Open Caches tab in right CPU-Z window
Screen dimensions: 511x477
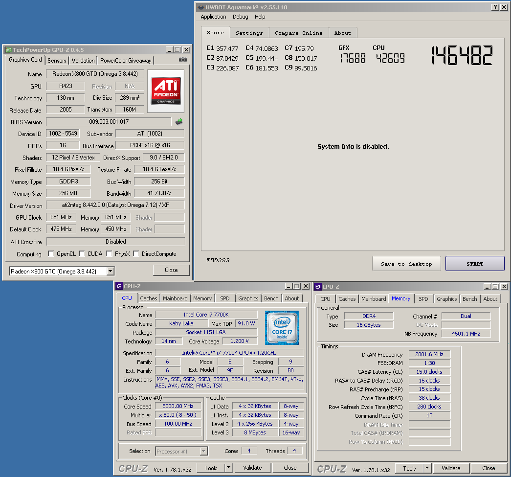(347, 298)
